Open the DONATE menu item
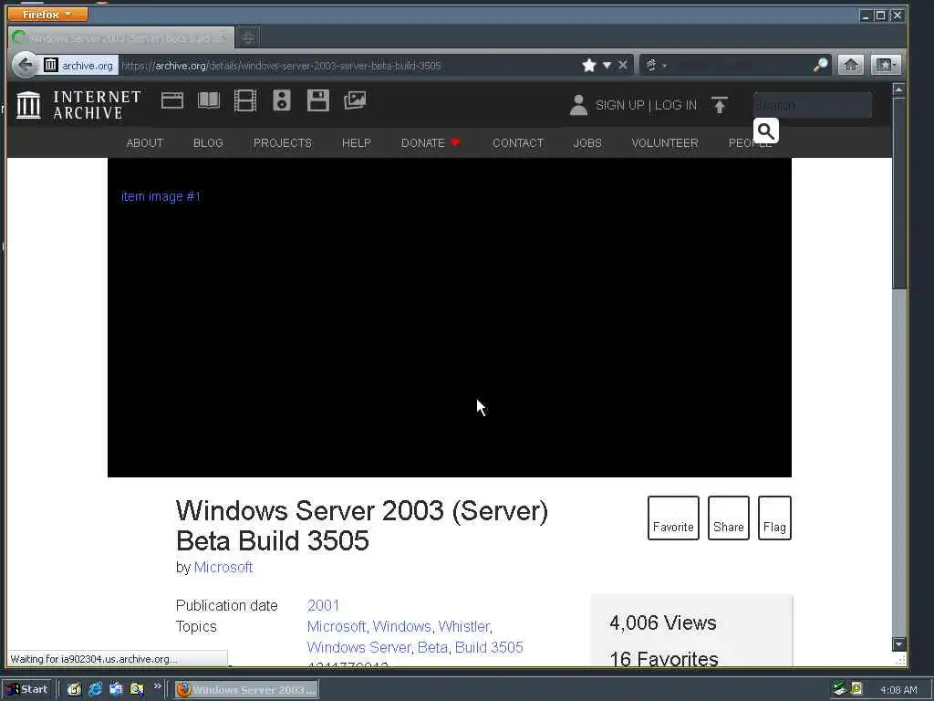934x701 pixels. tap(431, 143)
